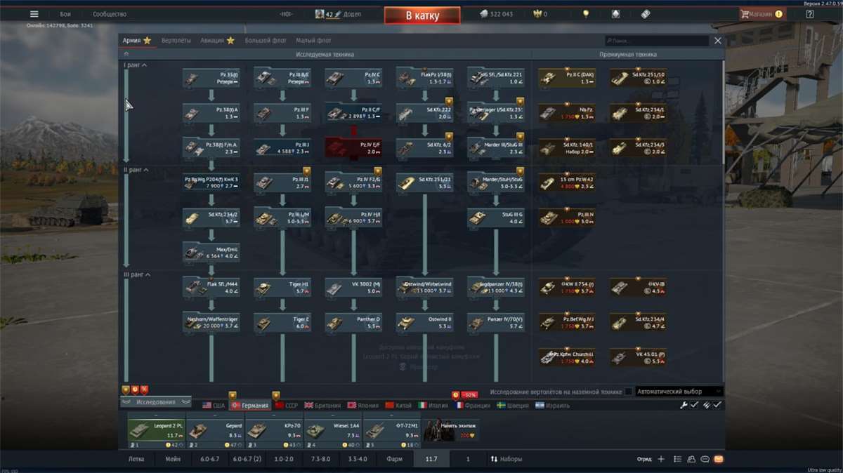The height and width of the screenshot is (473, 843).
Task: Select premium VK 45.01 (P) vehicle
Action: click(639, 357)
